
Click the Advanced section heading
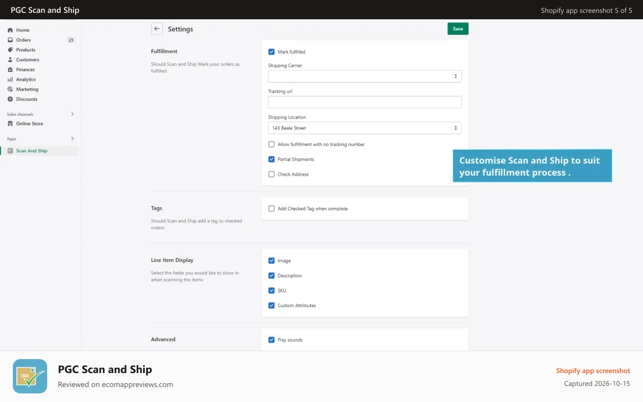click(163, 339)
